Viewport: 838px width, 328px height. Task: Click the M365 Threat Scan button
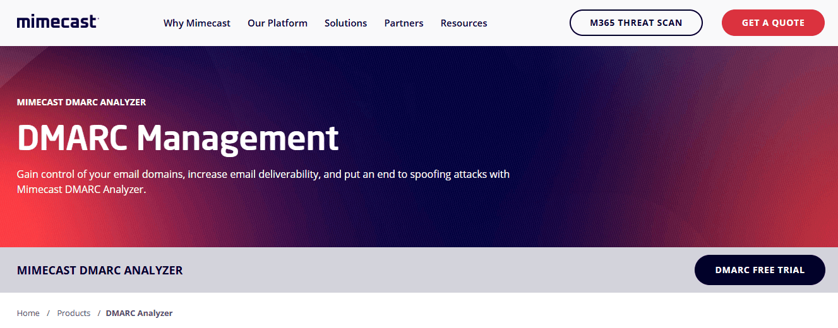(x=636, y=23)
